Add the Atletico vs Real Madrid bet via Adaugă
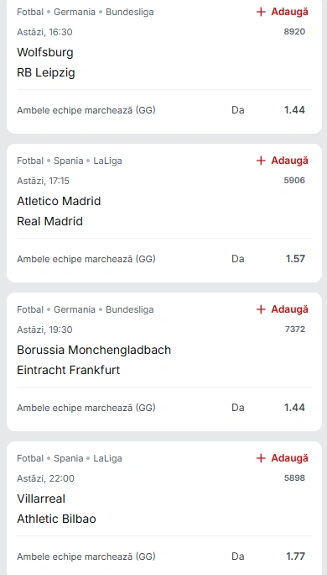The height and width of the screenshot is (575, 327). 283,161
